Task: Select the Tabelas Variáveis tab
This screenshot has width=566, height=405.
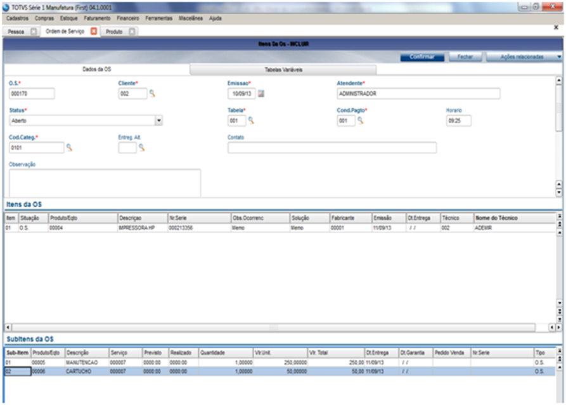Action: [x=283, y=70]
